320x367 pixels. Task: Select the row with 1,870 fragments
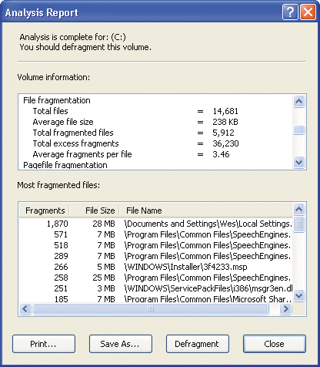point(156,224)
